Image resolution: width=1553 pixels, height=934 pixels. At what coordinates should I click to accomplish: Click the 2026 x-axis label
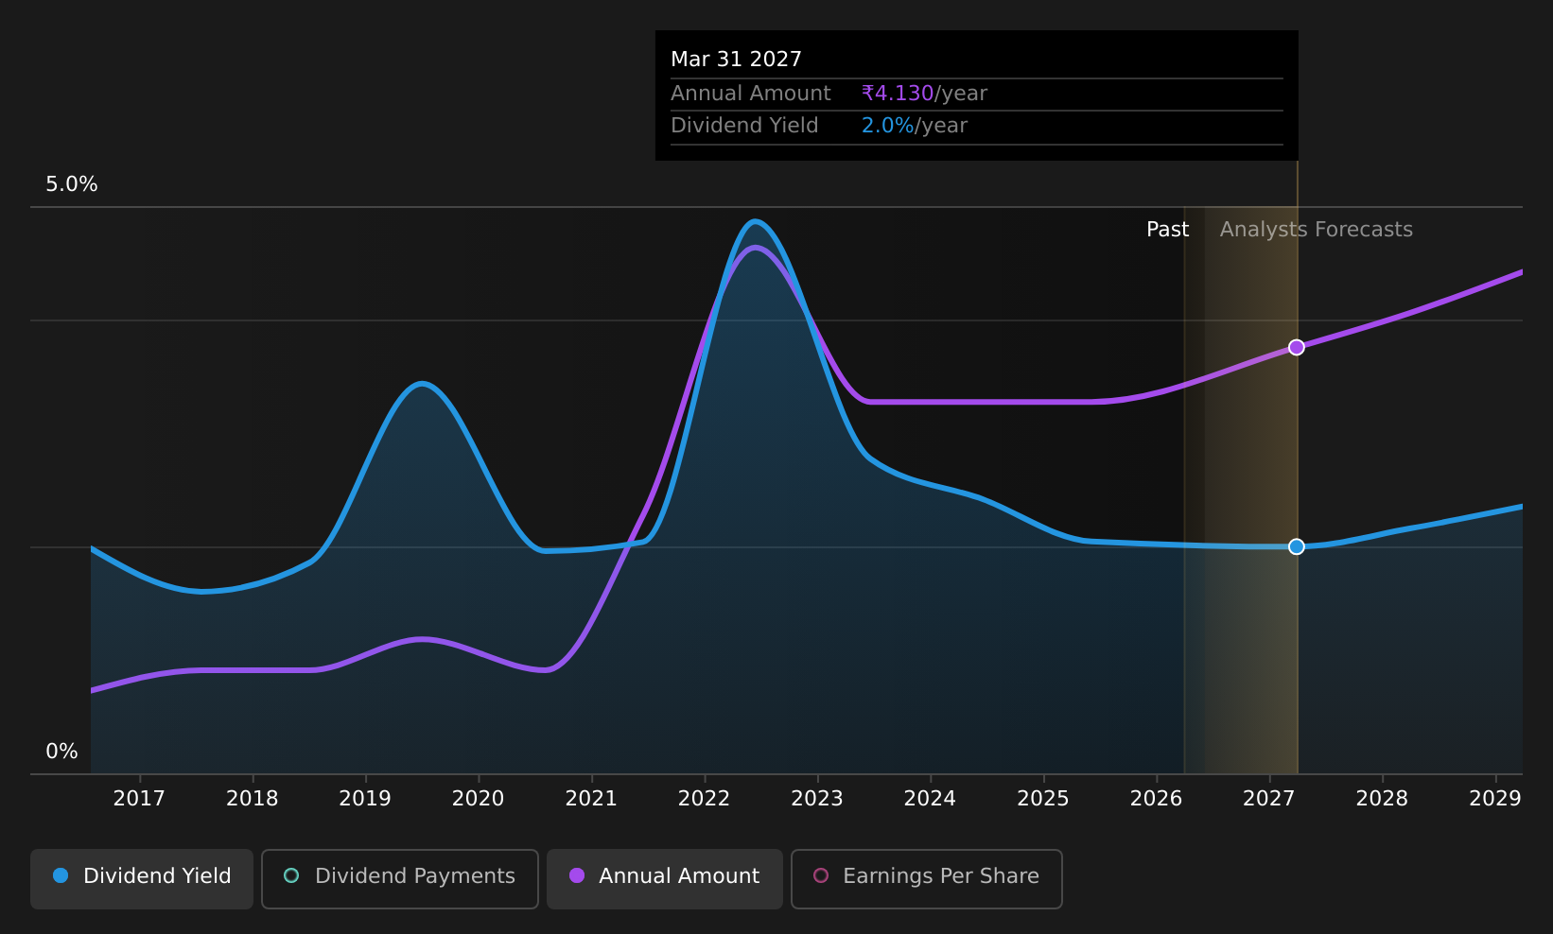[x=1157, y=799]
